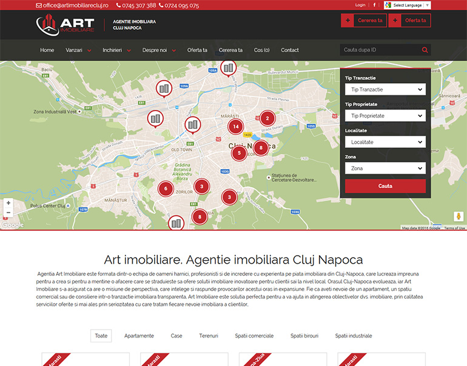Viewport: 467px width, 366px height.
Task: Select the Spatii industriale filter tab
Action: pos(354,336)
